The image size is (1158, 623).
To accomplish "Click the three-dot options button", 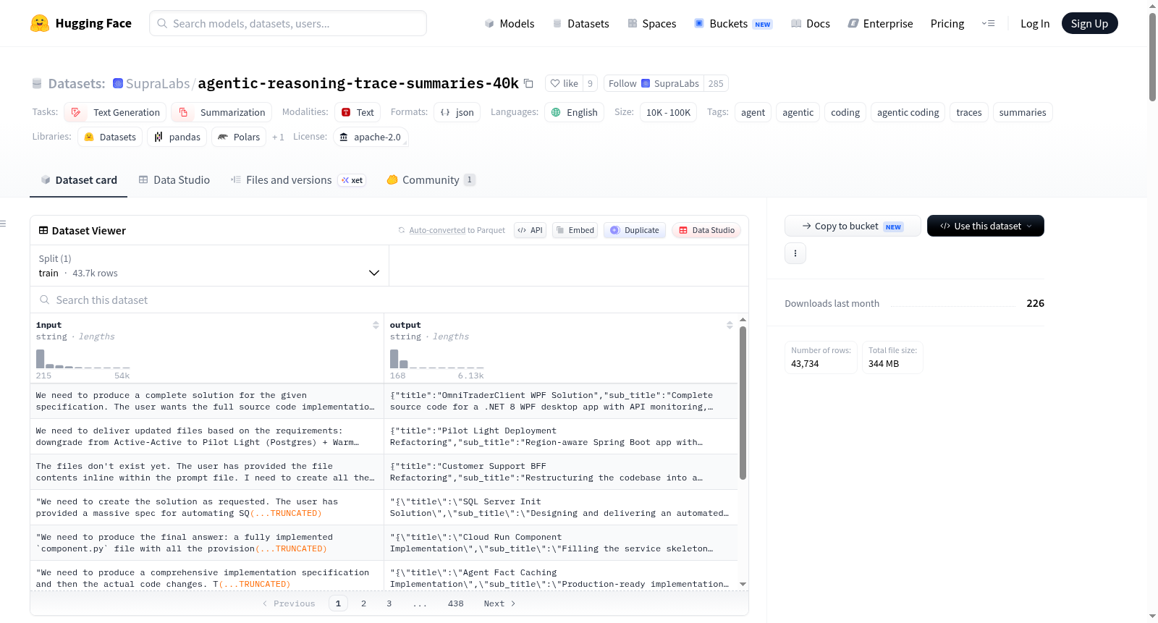I will (795, 253).
